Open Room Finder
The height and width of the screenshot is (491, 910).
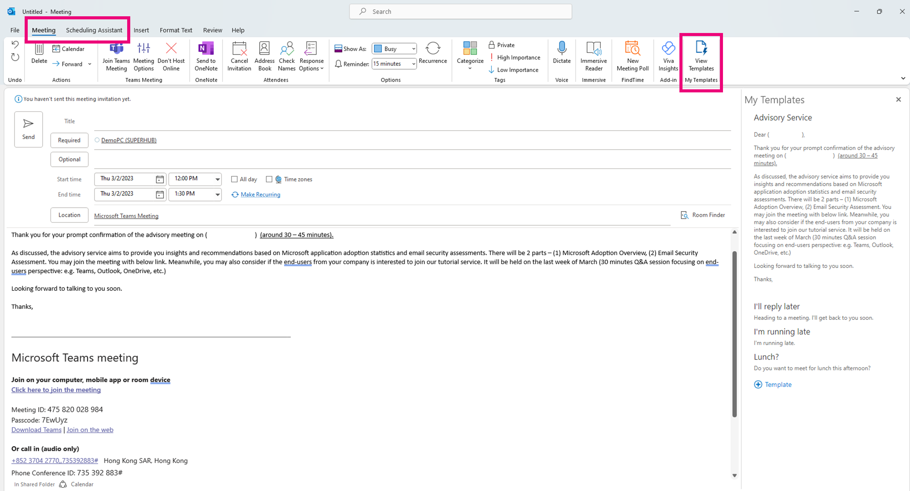(x=703, y=215)
